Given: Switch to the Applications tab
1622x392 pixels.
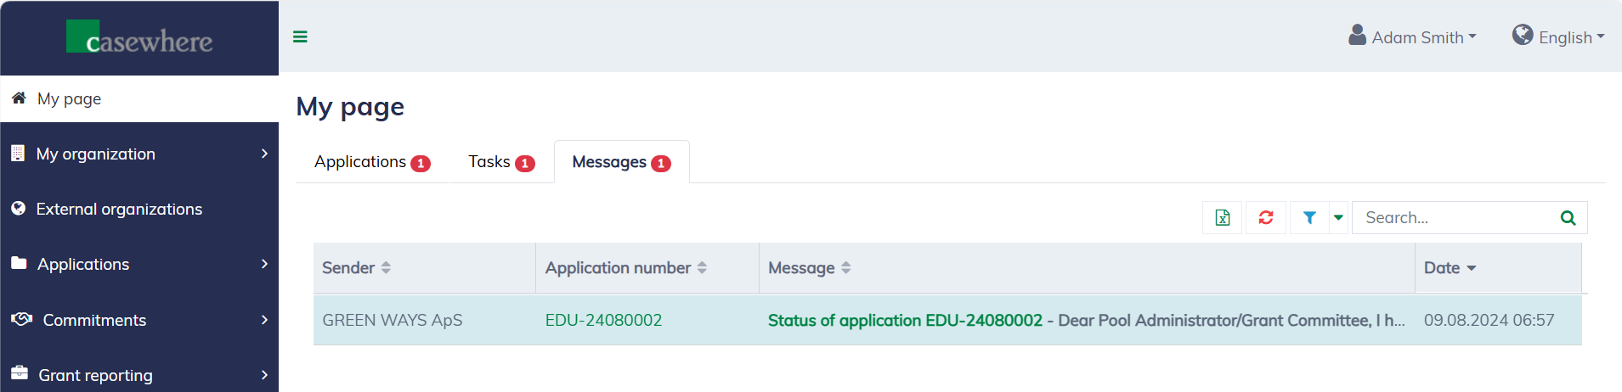Looking at the screenshot, I should [x=371, y=162].
